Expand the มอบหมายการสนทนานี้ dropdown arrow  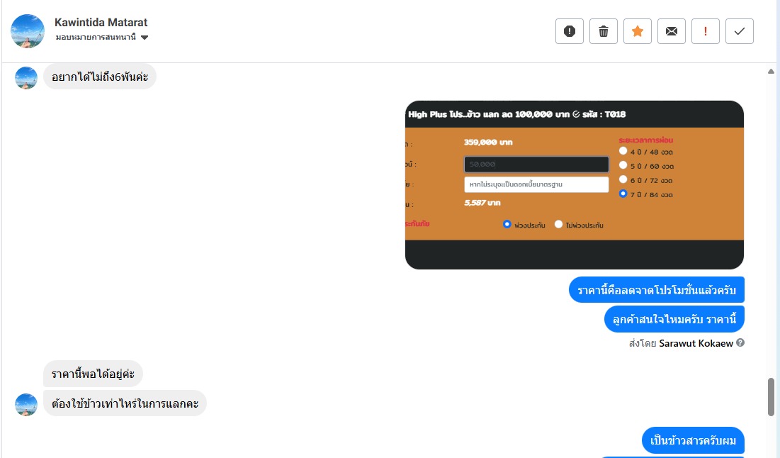point(145,38)
